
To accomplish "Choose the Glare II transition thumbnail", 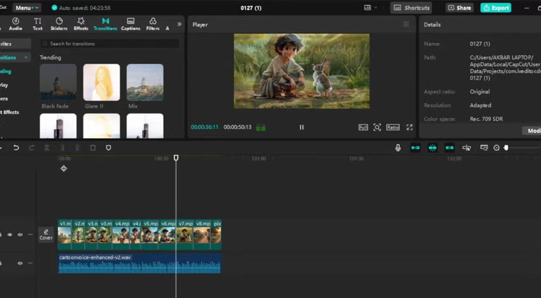I will (101, 82).
